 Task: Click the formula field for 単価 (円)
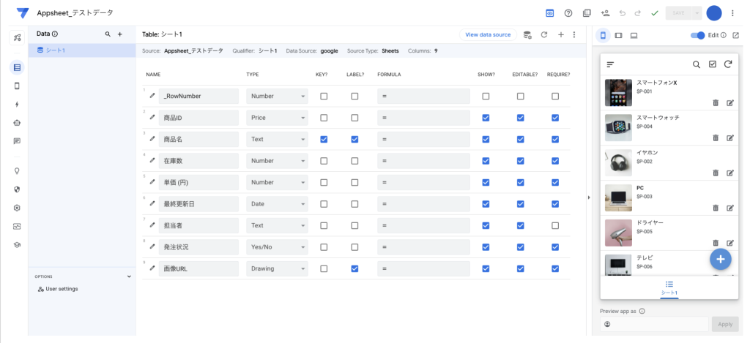(x=423, y=182)
